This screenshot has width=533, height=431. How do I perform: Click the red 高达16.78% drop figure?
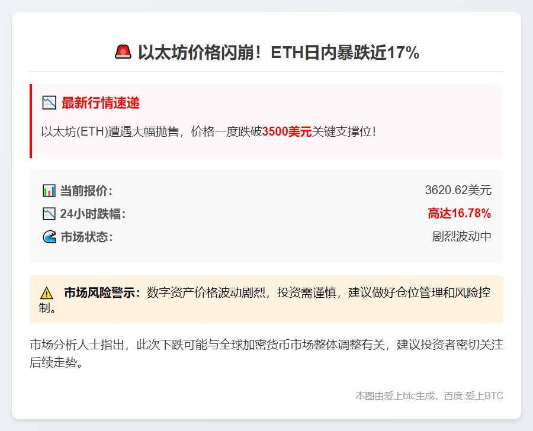pos(459,214)
